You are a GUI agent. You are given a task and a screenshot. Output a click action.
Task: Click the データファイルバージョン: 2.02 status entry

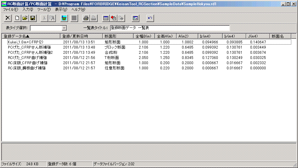tap(114, 164)
